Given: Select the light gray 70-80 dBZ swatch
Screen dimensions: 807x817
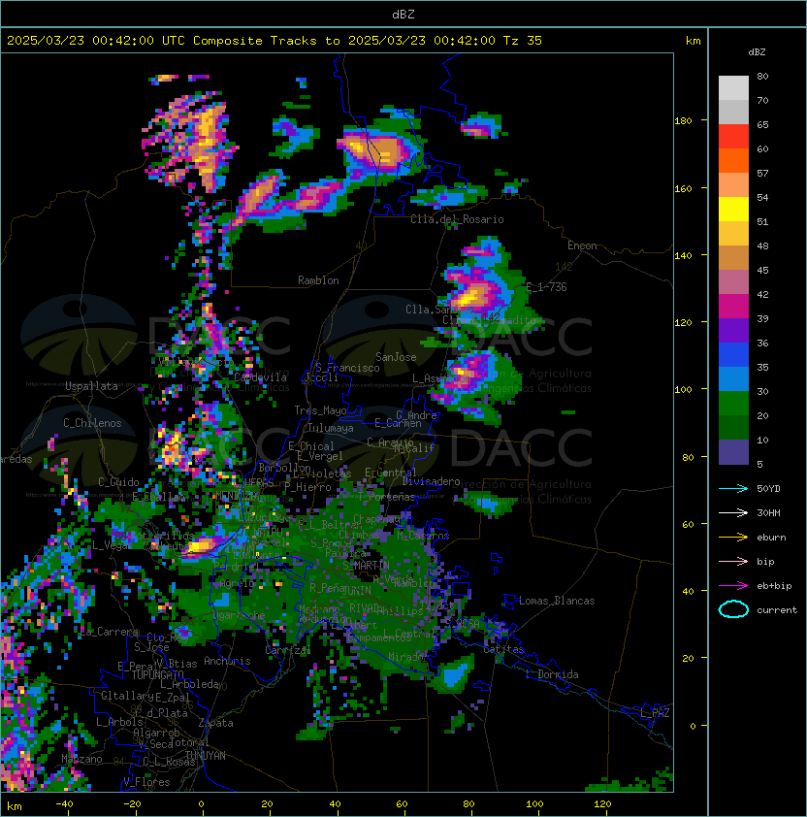Looking at the screenshot, I should (733, 88).
